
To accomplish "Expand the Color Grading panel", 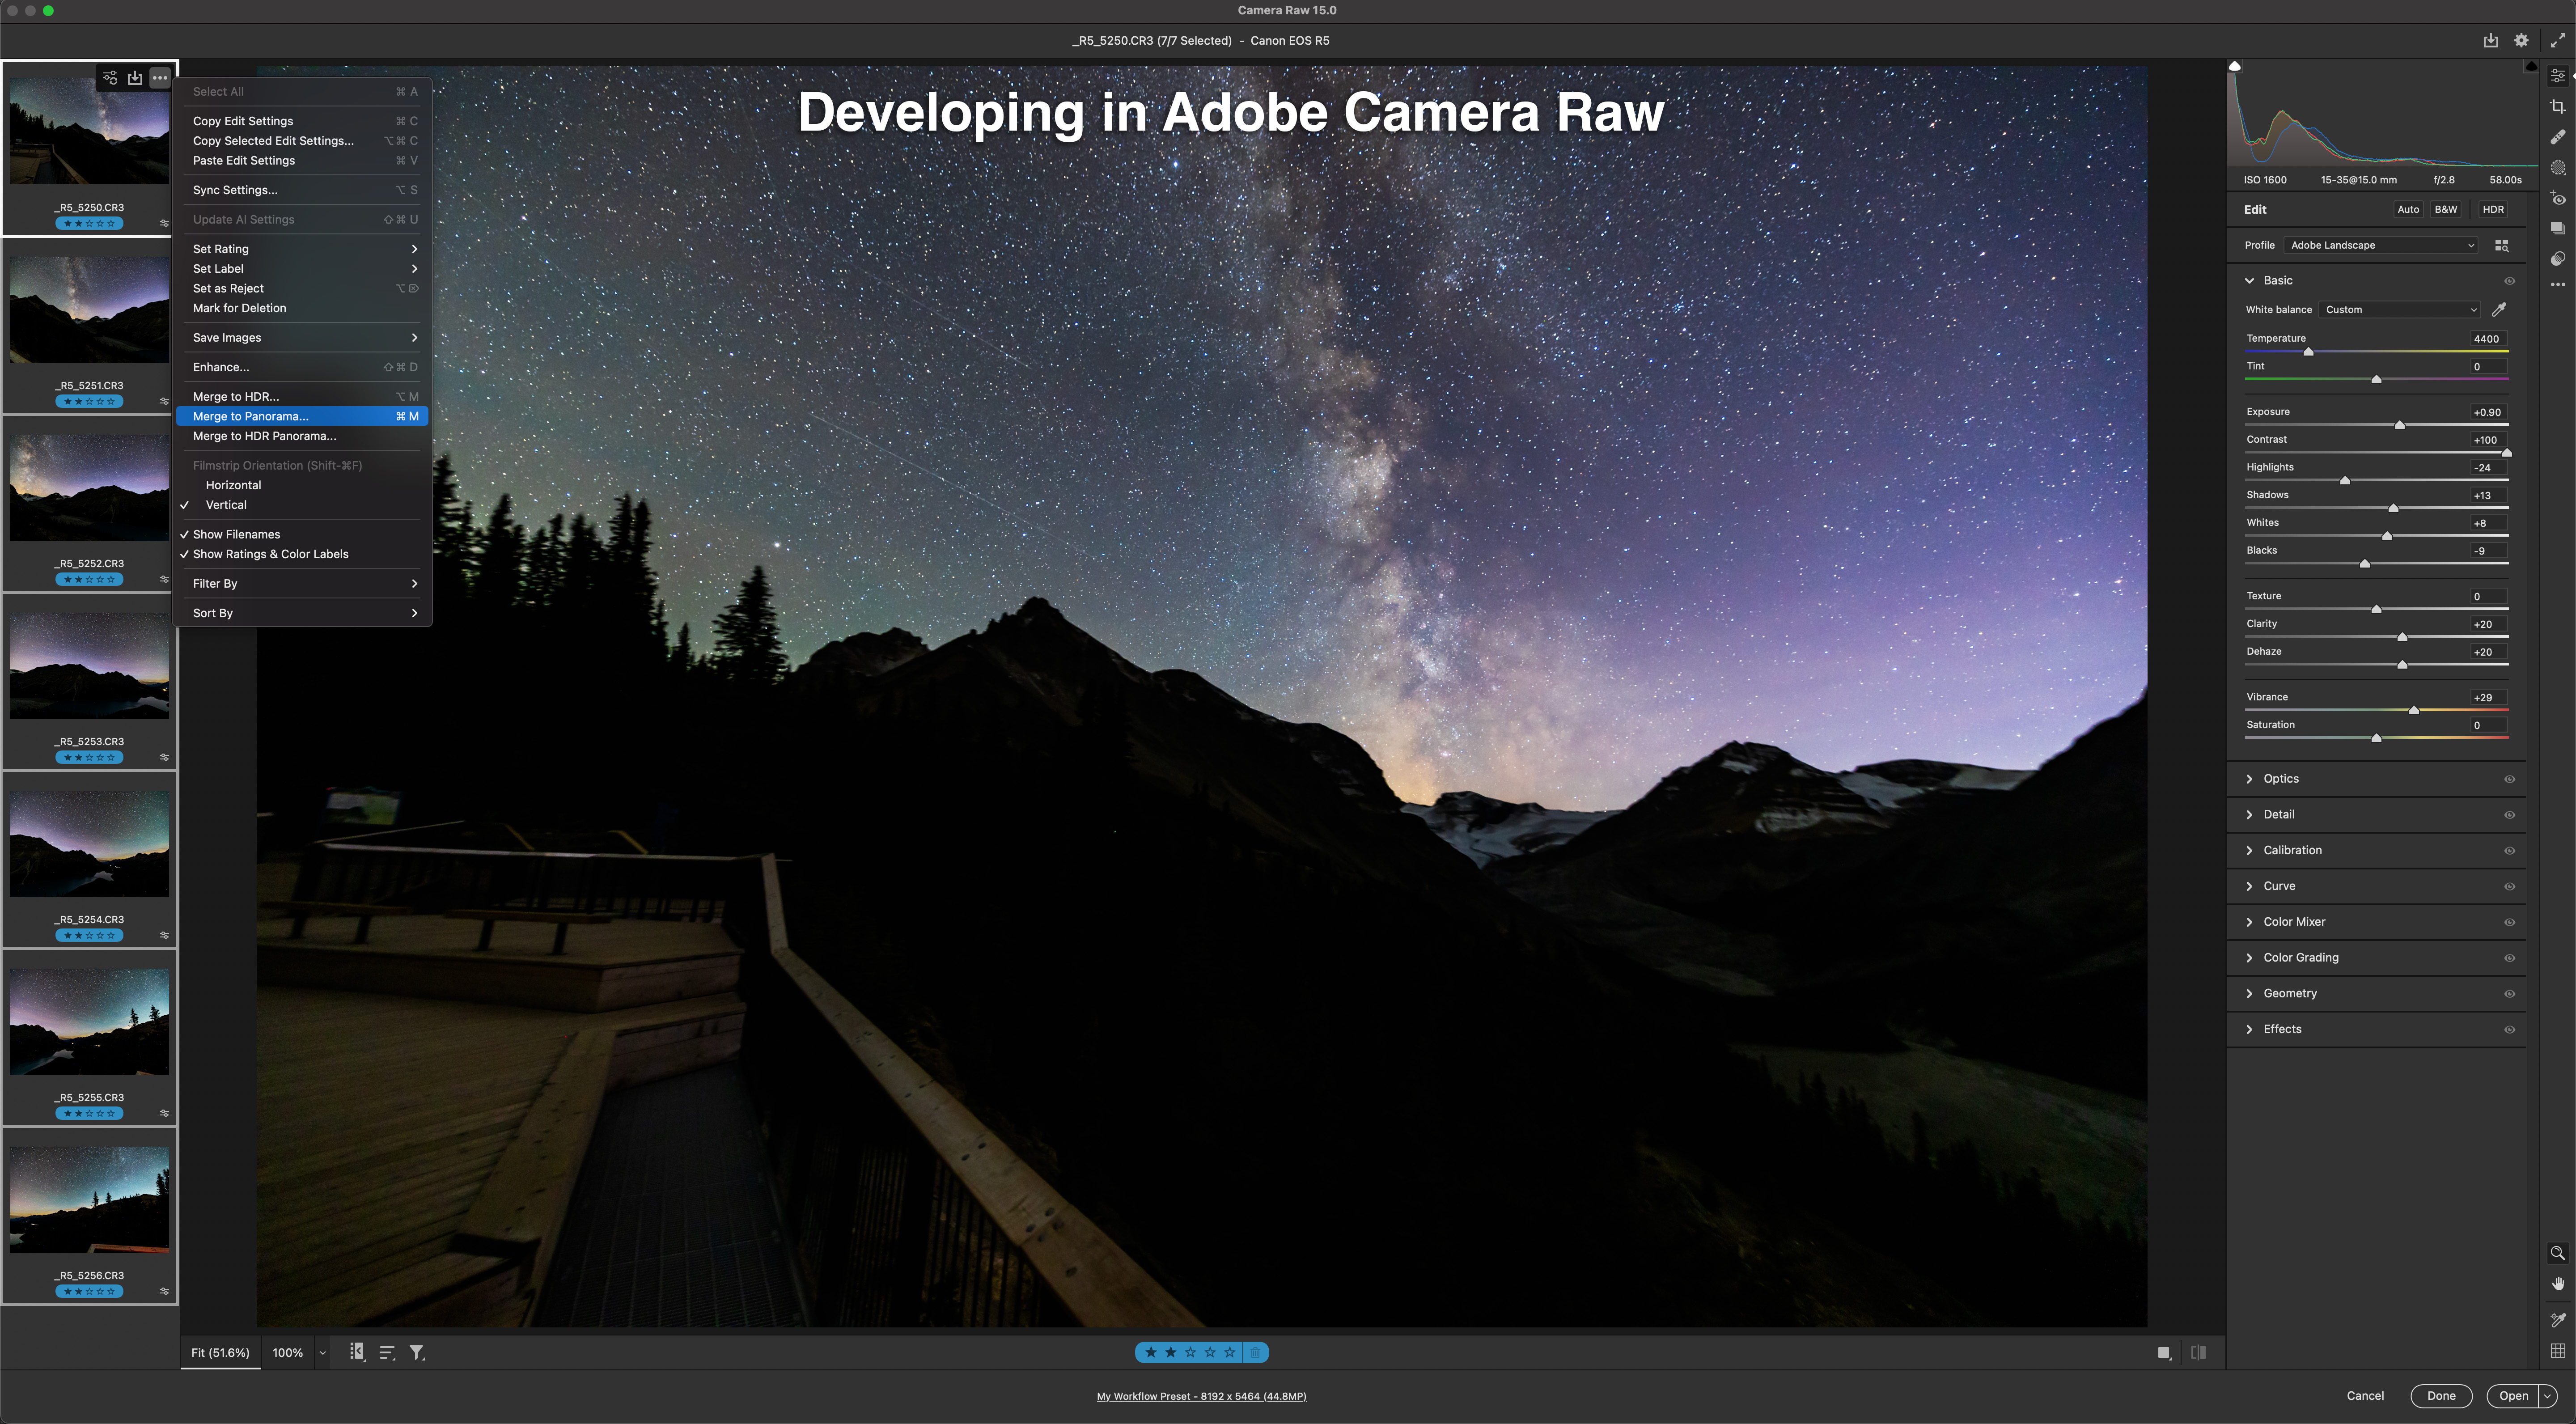I will [x=2300, y=958].
